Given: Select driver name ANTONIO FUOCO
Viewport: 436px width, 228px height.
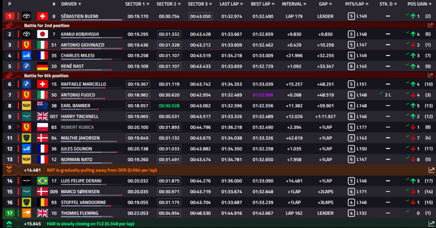Looking at the screenshot, I should [78, 95].
